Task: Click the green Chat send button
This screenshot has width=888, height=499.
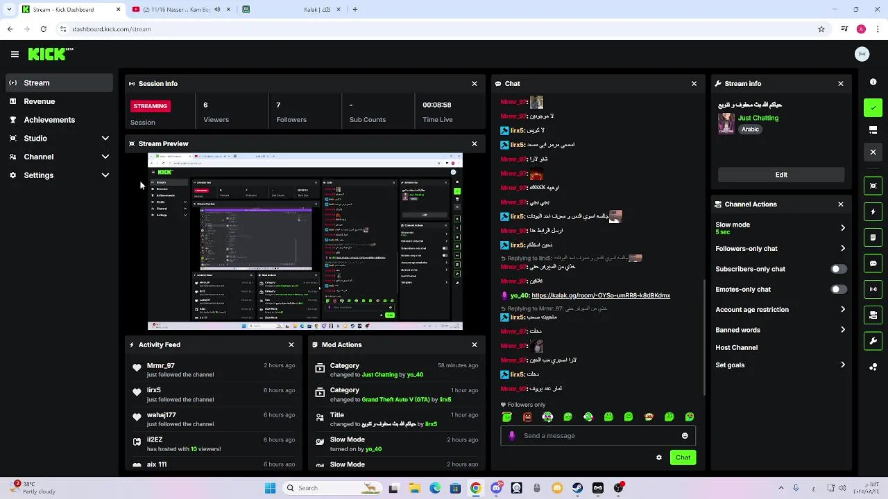Action: click(x=683, y=457)
